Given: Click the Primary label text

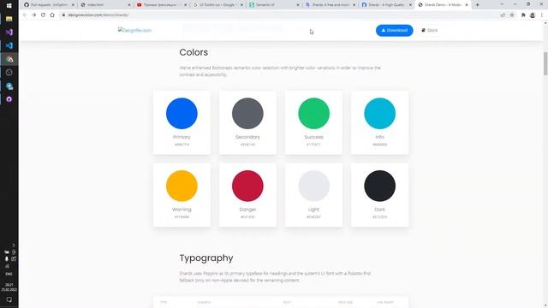Looking at the screenshot, I should click(182, 137).
